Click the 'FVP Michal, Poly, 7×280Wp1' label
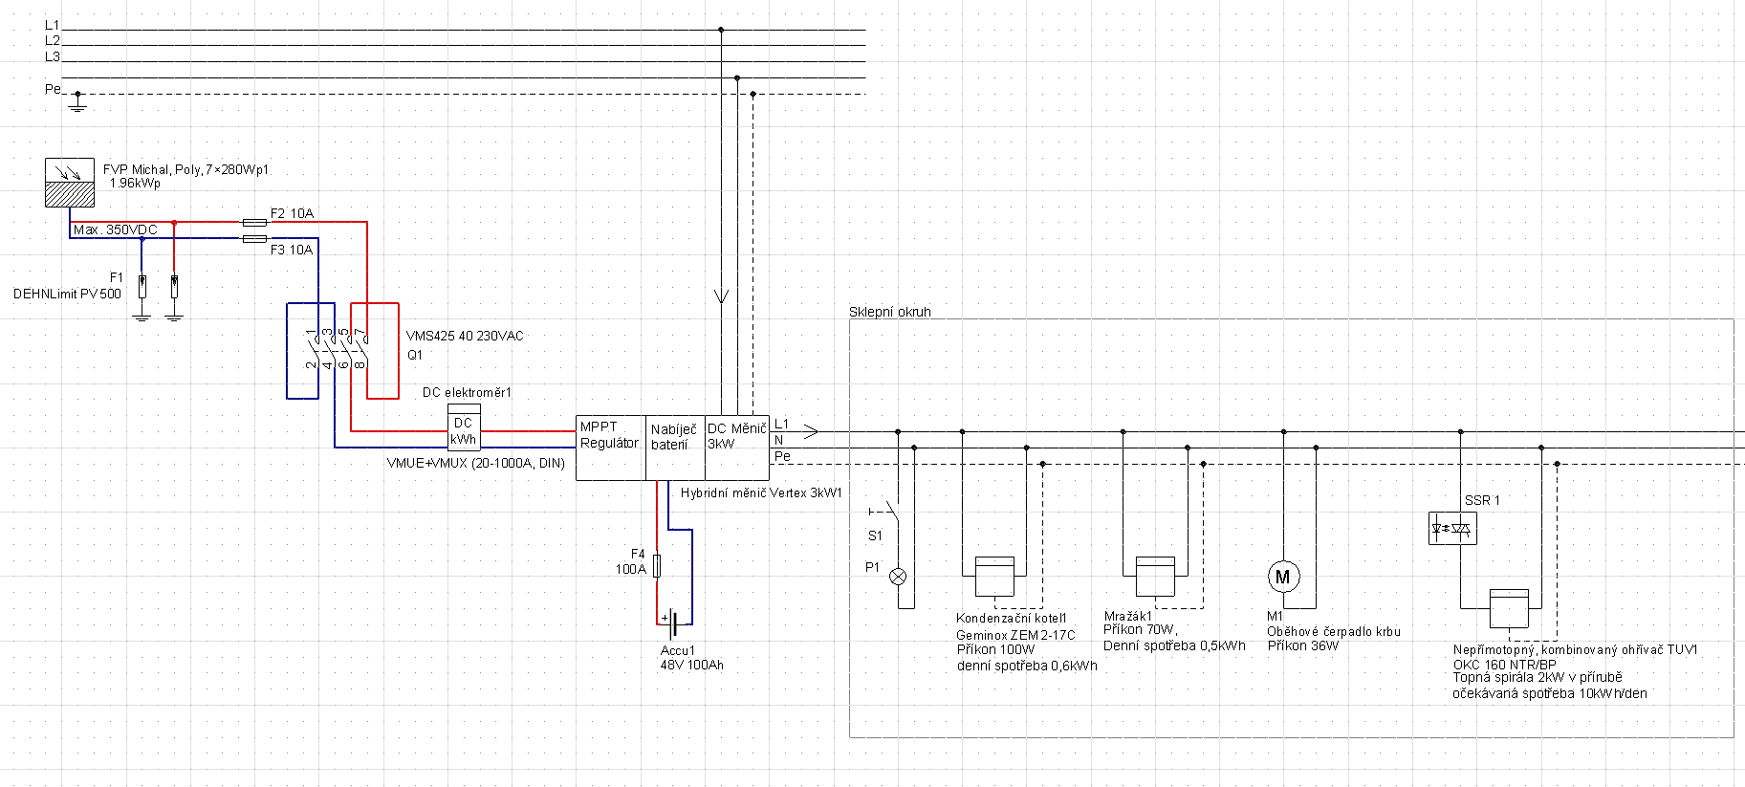This screenshot has width=1745, height=787. 185,169
